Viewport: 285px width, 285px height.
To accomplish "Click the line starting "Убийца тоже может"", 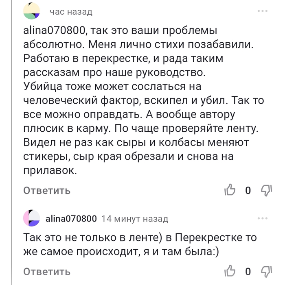I will coord(113,87).
